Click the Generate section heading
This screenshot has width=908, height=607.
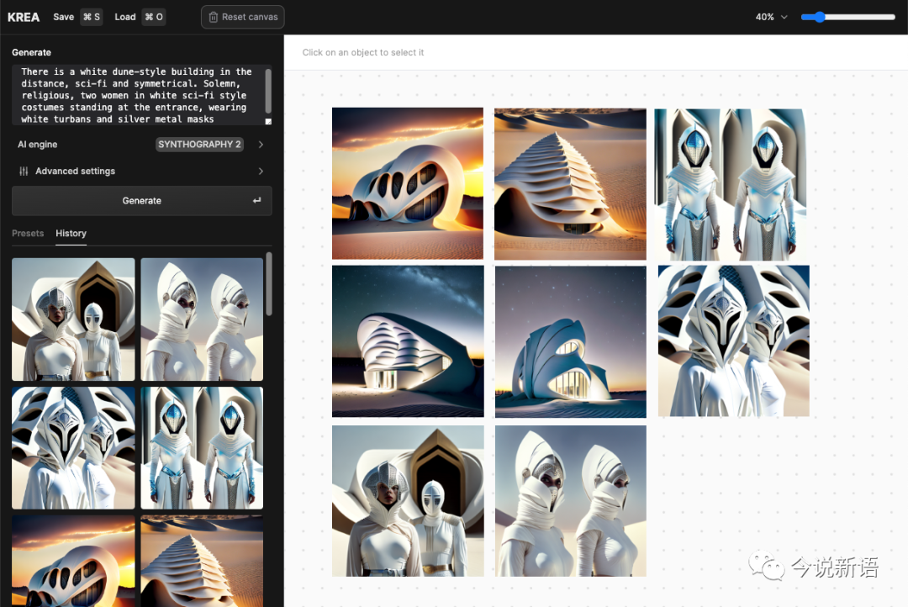point(31,52)
